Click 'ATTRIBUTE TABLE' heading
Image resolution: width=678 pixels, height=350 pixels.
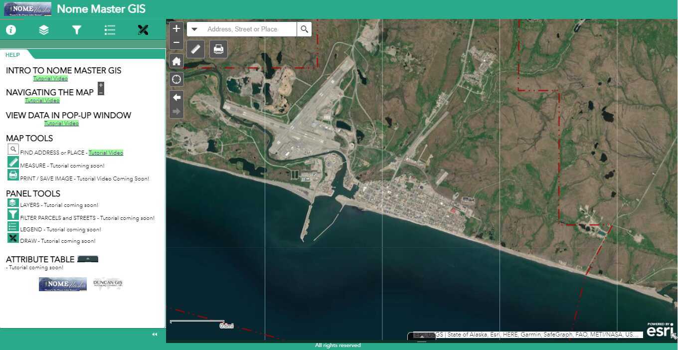tap(40, 259)
